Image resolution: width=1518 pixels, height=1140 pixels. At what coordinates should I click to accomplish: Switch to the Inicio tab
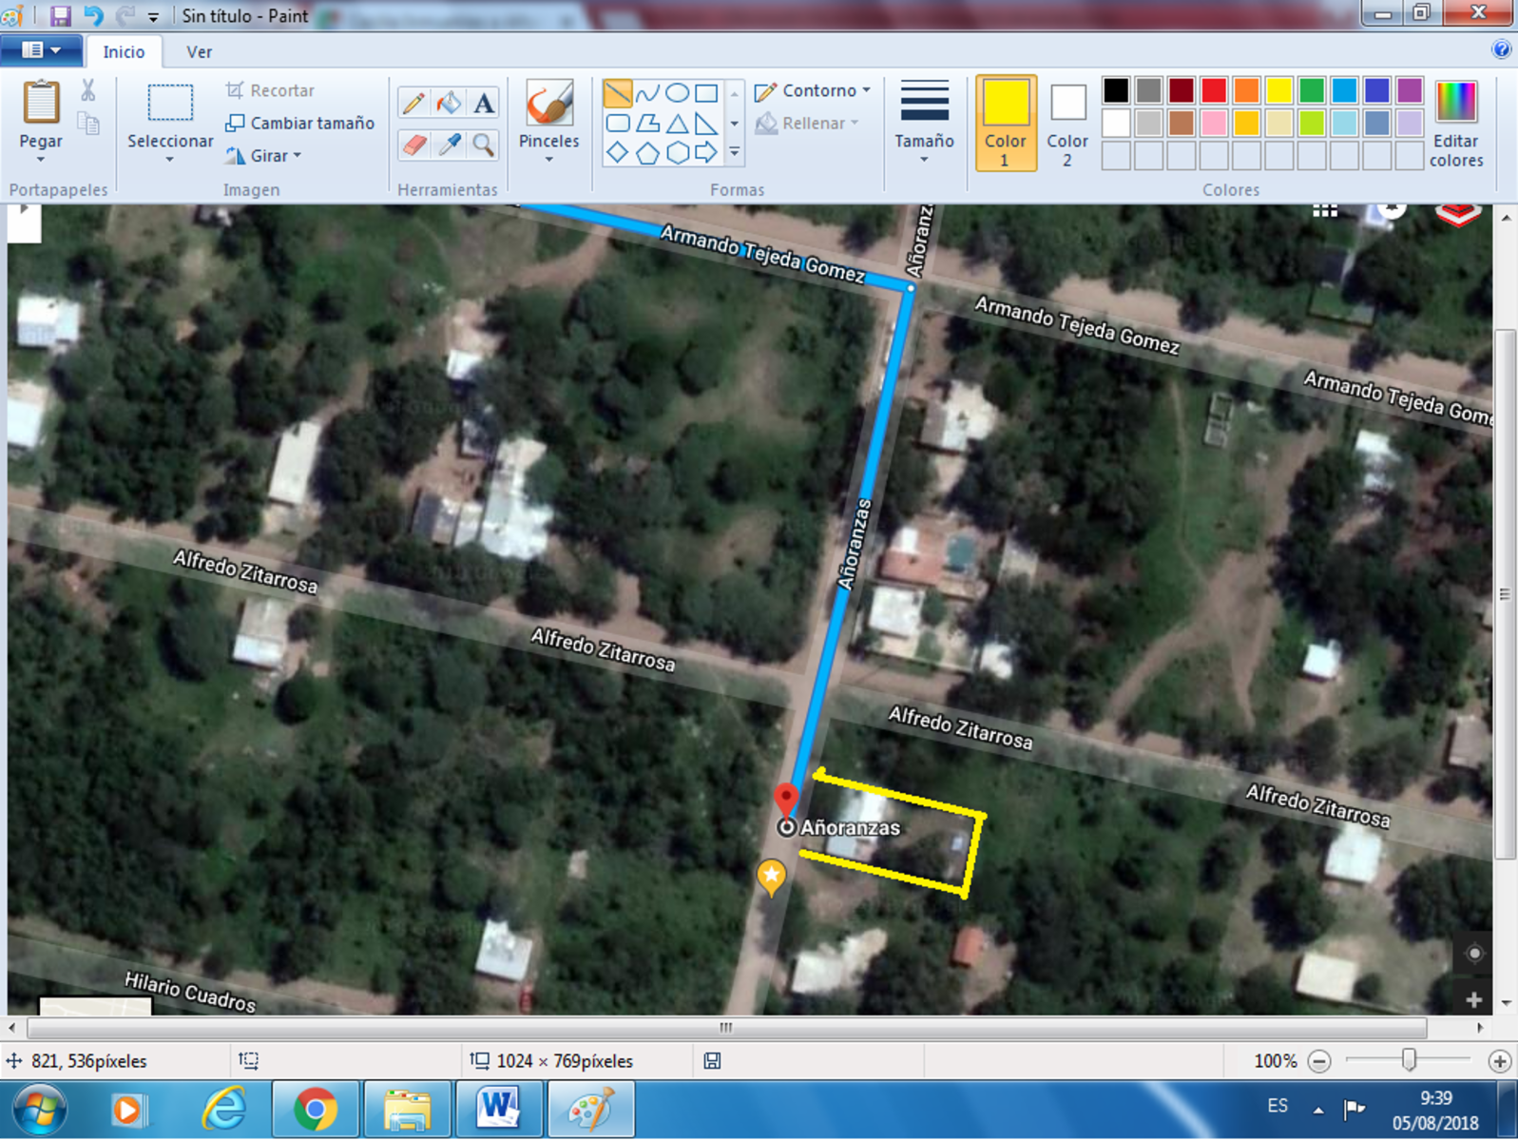pos(124,52)
